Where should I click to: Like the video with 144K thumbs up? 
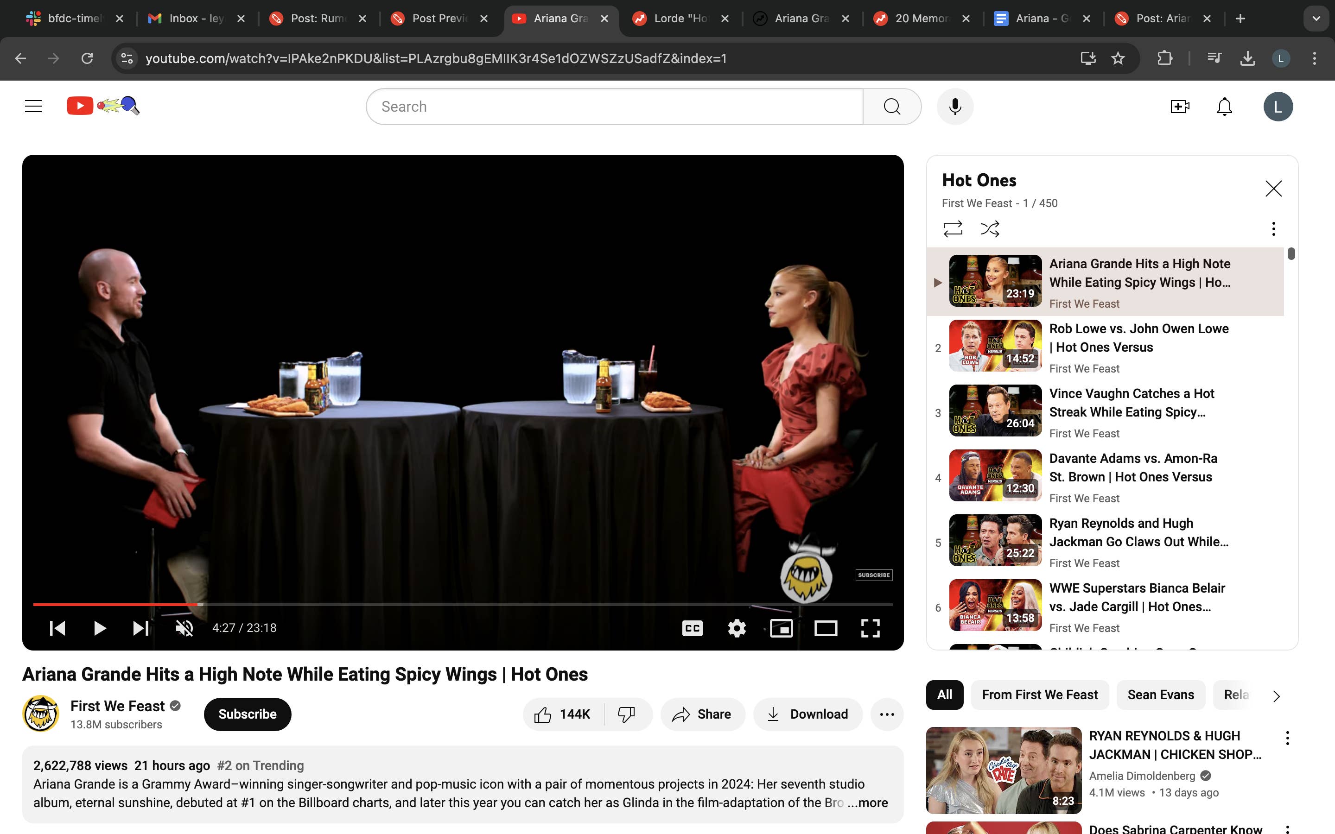pyautogui.click(x=563, y=714)
